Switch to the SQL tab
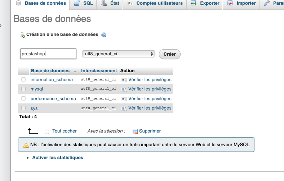 click(83, 3)
